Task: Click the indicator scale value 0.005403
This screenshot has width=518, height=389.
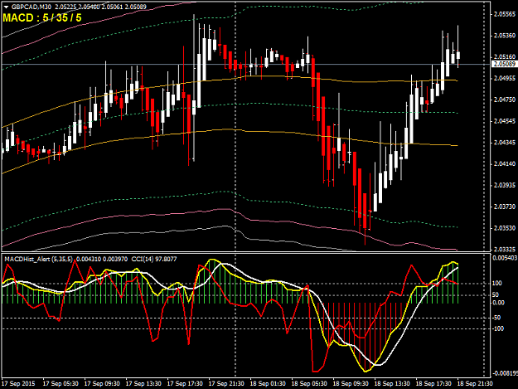Action: click(505, 258)
